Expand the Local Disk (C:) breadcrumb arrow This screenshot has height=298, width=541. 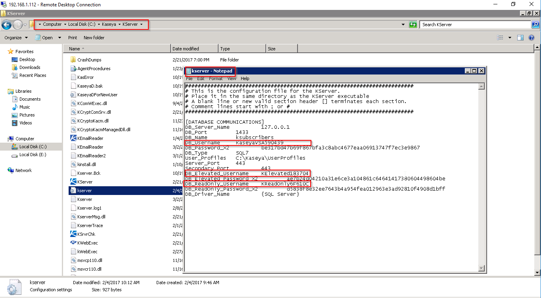[98, 25]
